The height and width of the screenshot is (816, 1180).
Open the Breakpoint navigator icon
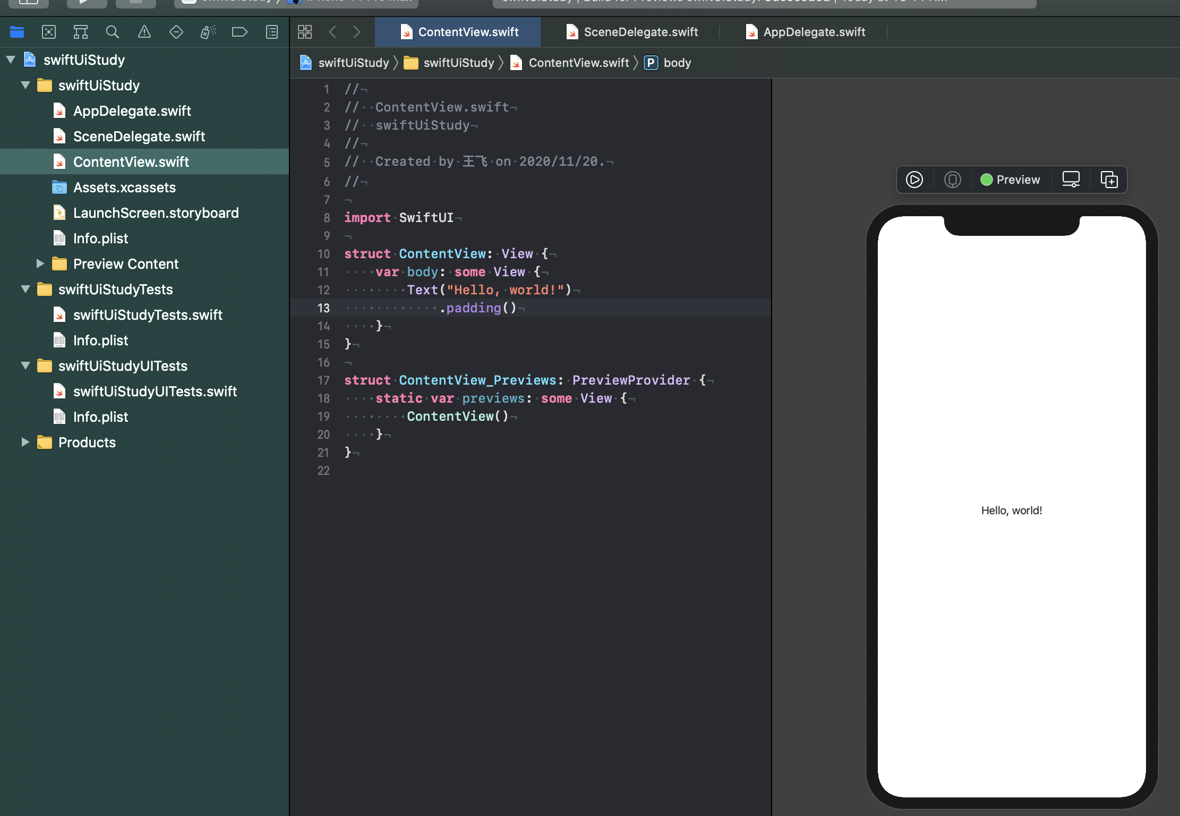240,32
